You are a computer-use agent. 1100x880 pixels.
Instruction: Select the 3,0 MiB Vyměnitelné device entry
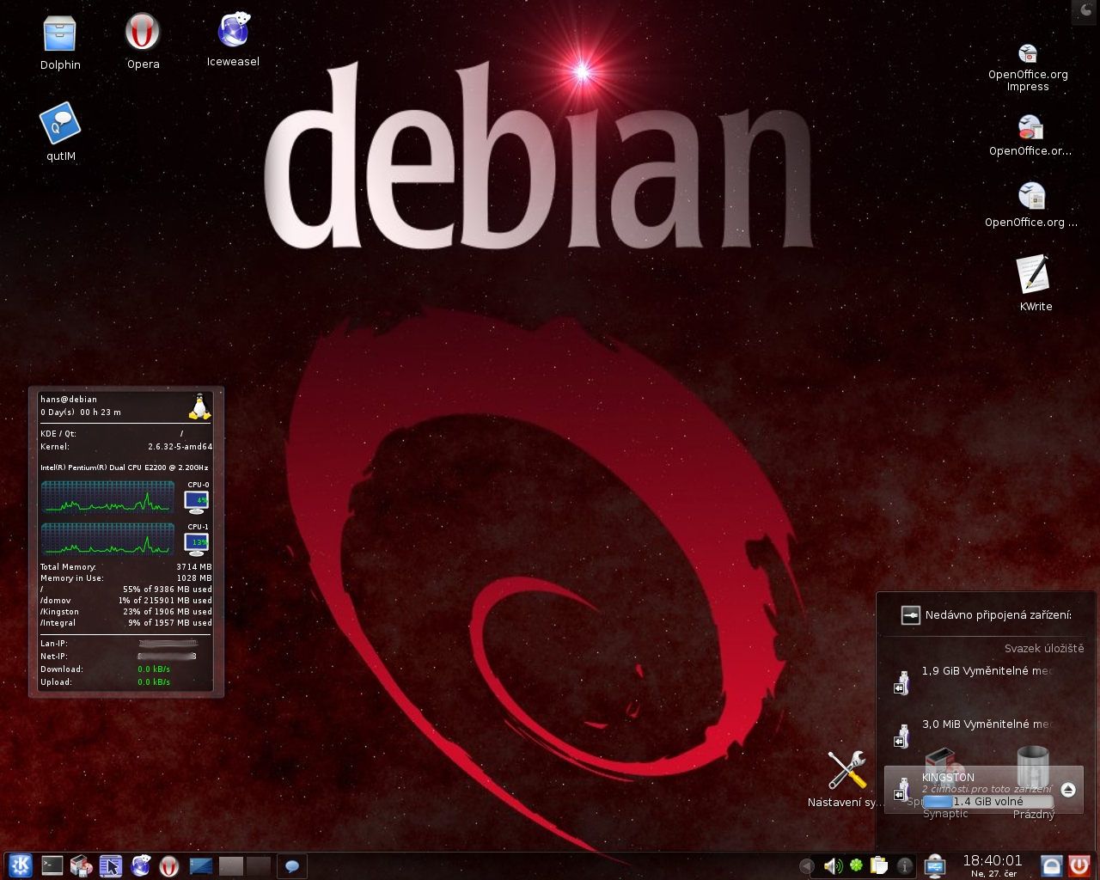tap(984, 736)
